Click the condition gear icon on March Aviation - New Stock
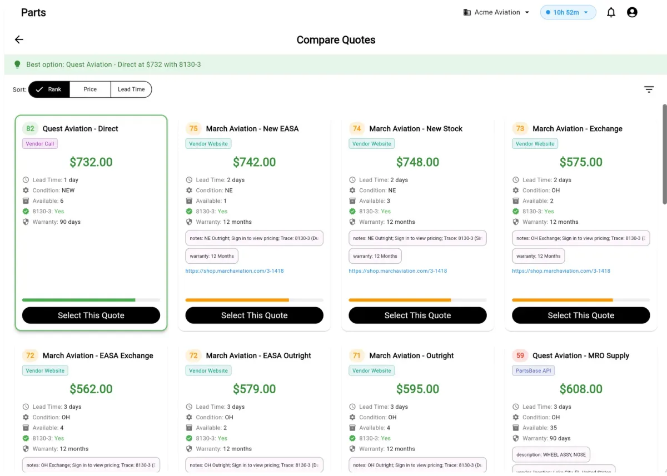The width and height of the screenshot is (667, 476). (x=352, y=191)
